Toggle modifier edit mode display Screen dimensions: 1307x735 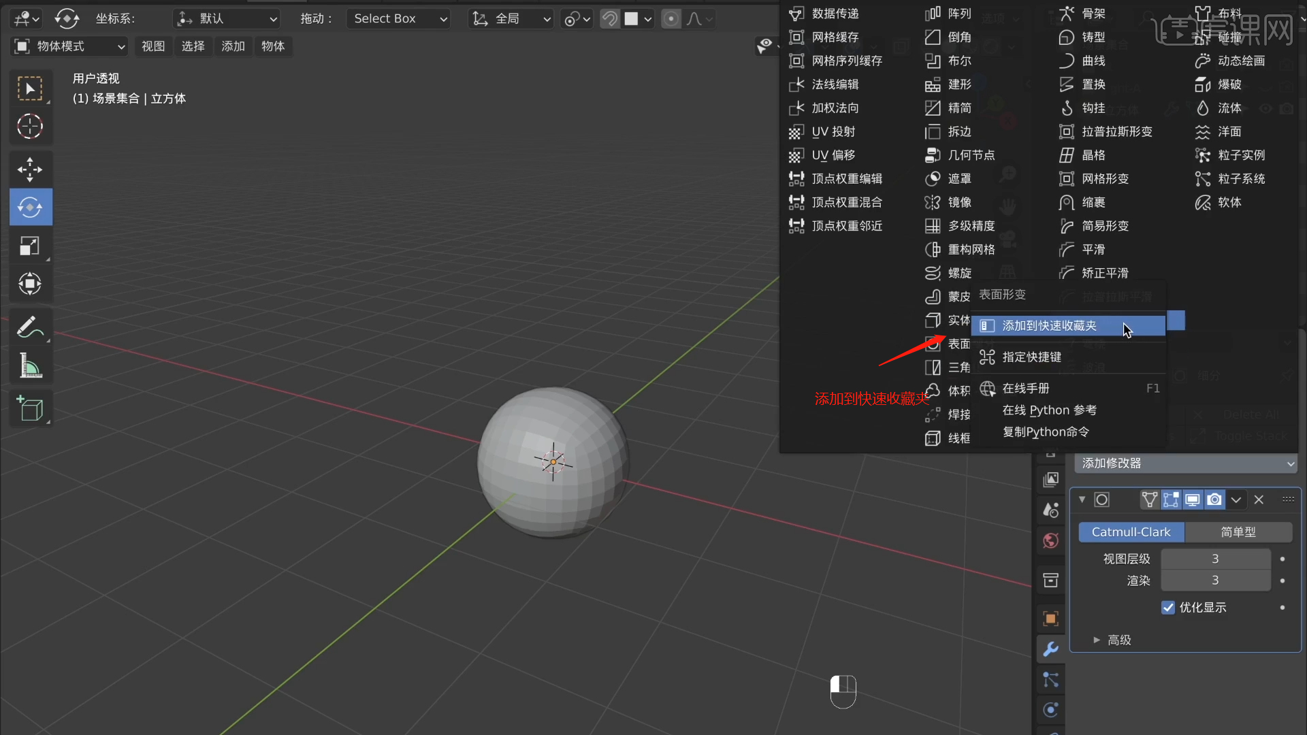pyautogui.click(x=1171, y=500)
